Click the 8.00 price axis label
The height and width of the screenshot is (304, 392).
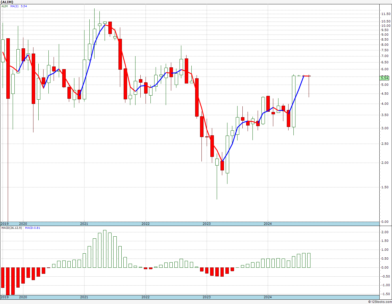click(x=385, y=45)
